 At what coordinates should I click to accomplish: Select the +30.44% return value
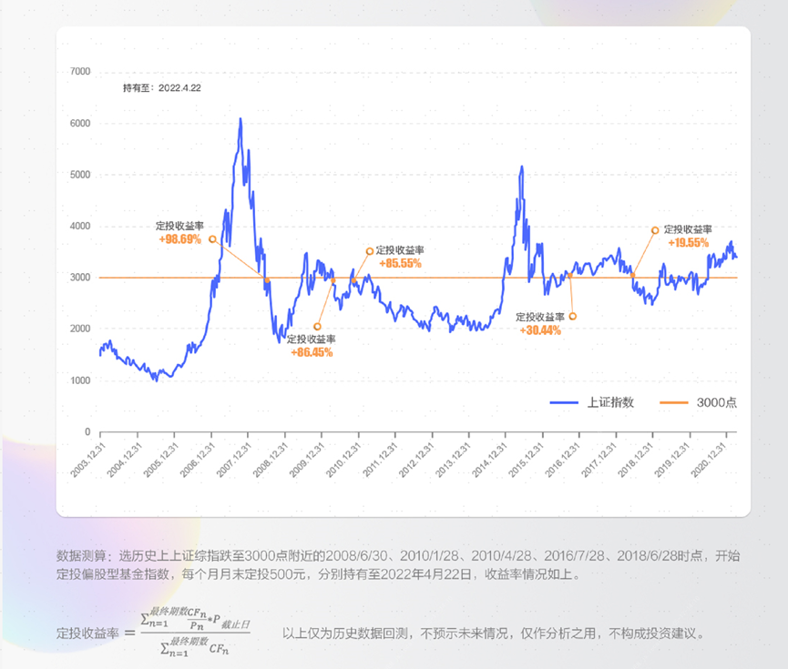pos(540,330)
